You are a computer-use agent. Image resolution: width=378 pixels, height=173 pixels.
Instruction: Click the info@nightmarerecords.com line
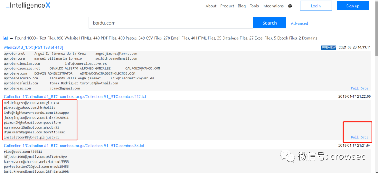pyautogui.click(x=36, y=113)
